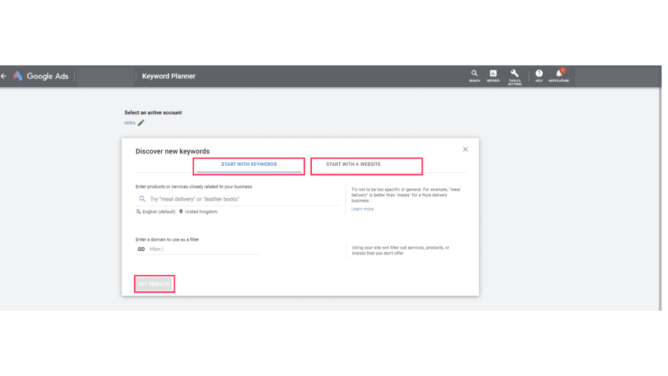
Task: Switch to the Start With A Website tab
Action: tap(367, 164)
